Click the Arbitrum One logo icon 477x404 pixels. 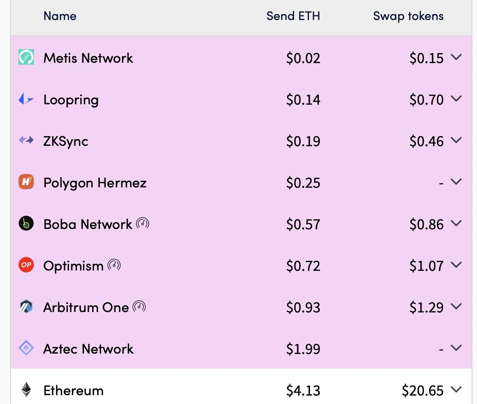point(26,307)
